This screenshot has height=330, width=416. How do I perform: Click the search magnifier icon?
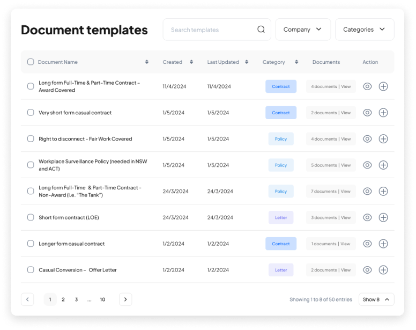point(261,30)
